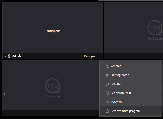
Task: Choose Set private chat
Action: point(131,93)
